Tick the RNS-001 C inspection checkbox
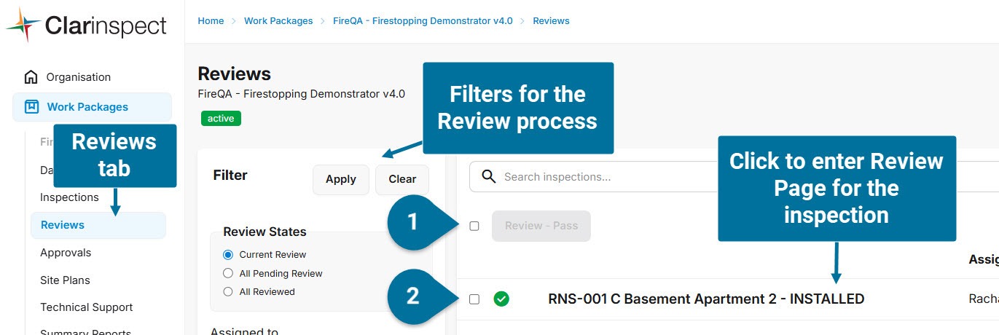 click(474, 299)
